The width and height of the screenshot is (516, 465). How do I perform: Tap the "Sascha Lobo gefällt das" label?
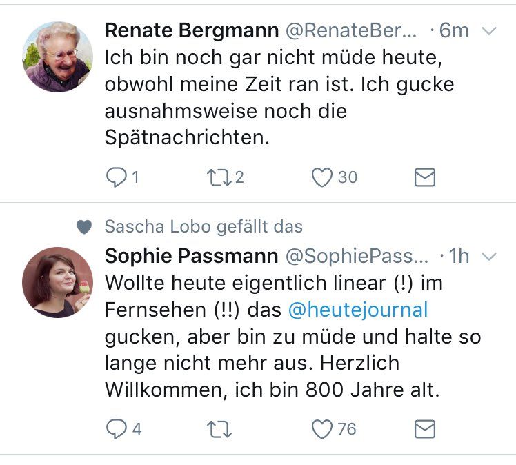click(x=203, y=226)
